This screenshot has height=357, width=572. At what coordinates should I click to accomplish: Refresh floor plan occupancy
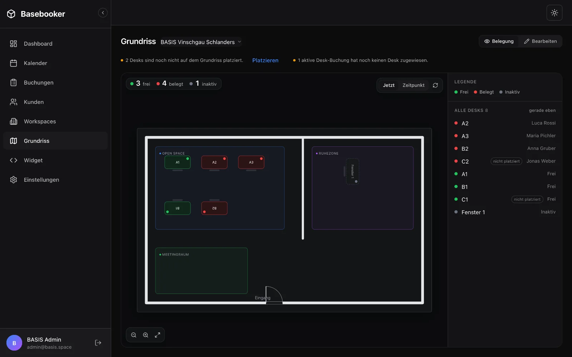(435, 85)
